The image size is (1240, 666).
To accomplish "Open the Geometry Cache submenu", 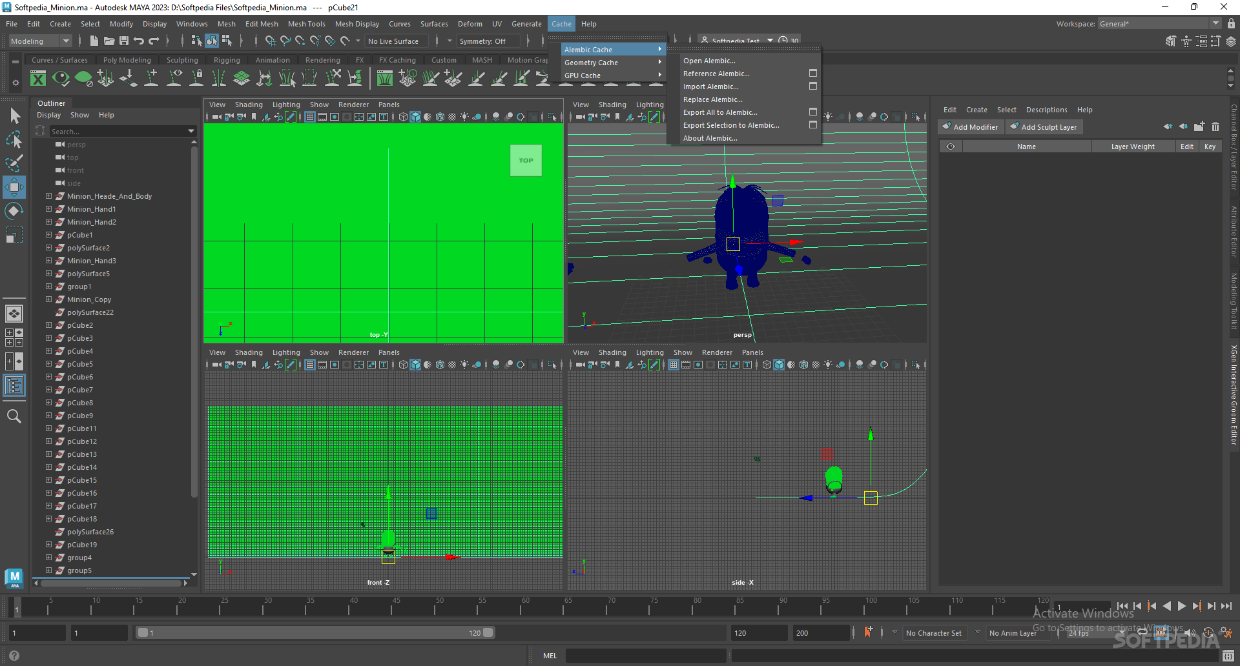I will [612, 63].
